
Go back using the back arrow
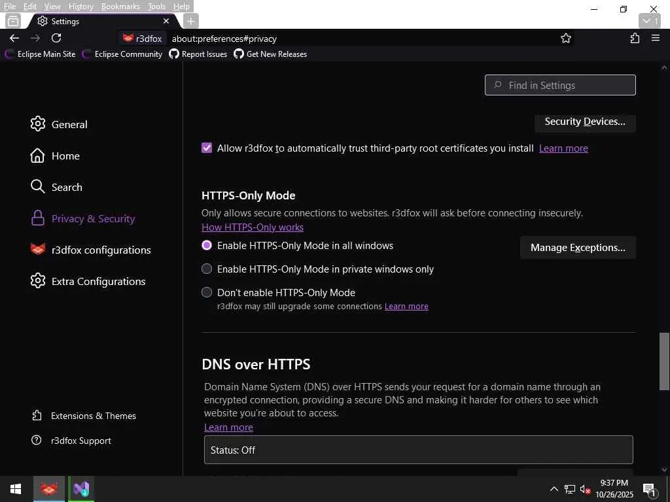14,39
